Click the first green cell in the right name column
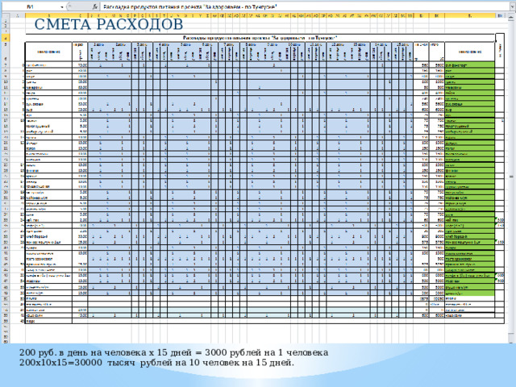Viewport: 516px width, 387px height. 469,65
